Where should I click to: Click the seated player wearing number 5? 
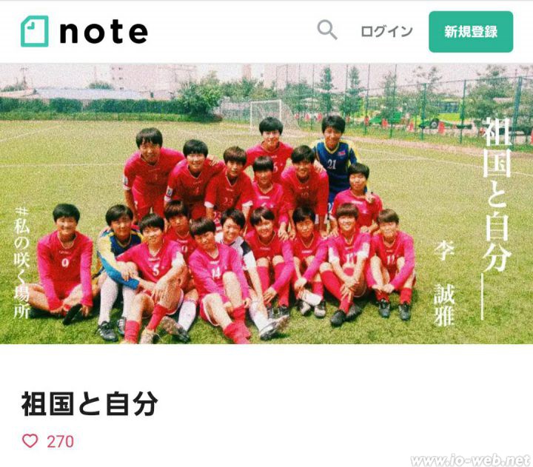point(153,275)
